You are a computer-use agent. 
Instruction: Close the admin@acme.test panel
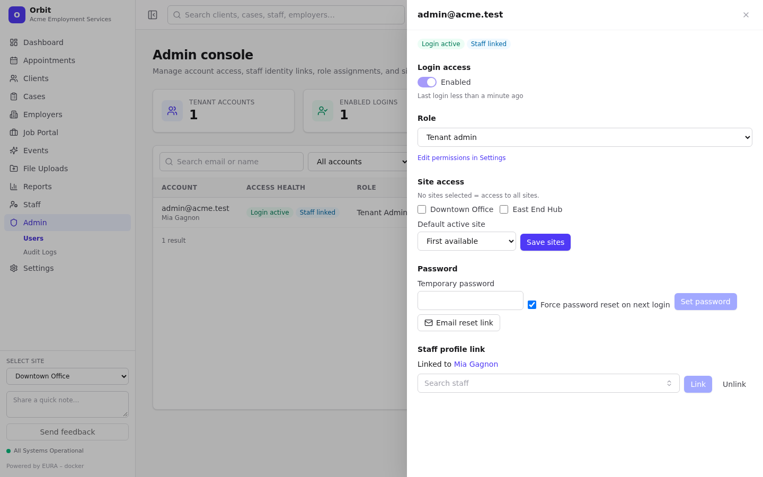(746, 15)
